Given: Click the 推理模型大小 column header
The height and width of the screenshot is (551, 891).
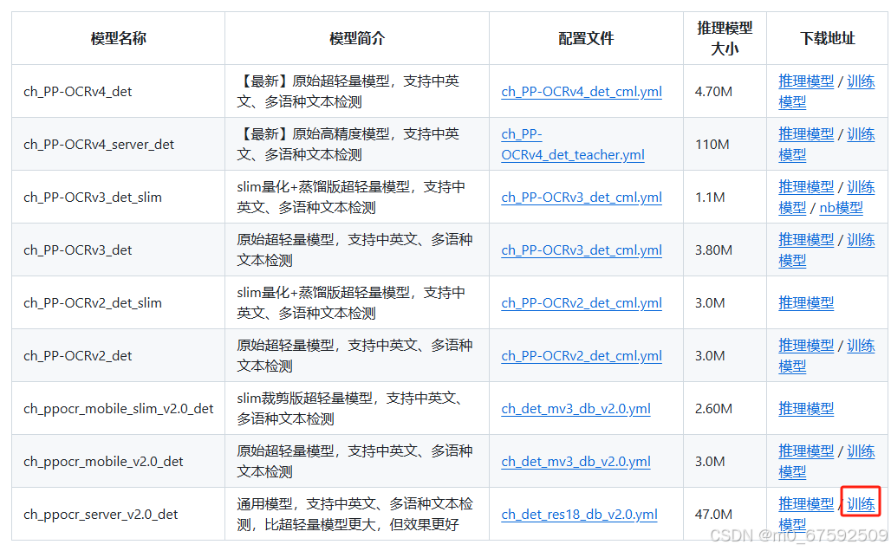Looking at the screenshot, I should (x=725, y=38).
